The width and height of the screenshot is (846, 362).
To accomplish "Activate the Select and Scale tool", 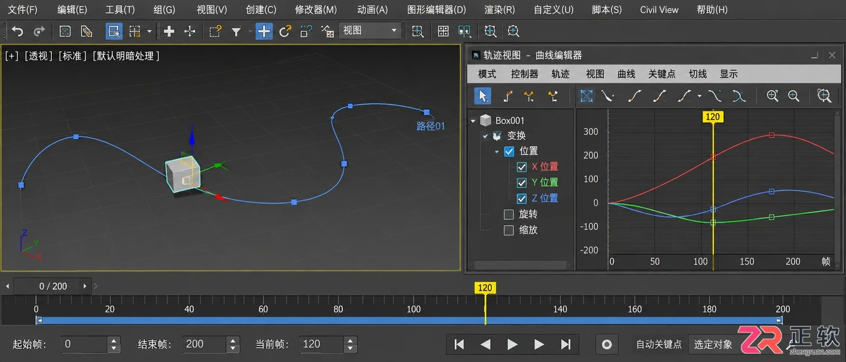I will (306, 31).
